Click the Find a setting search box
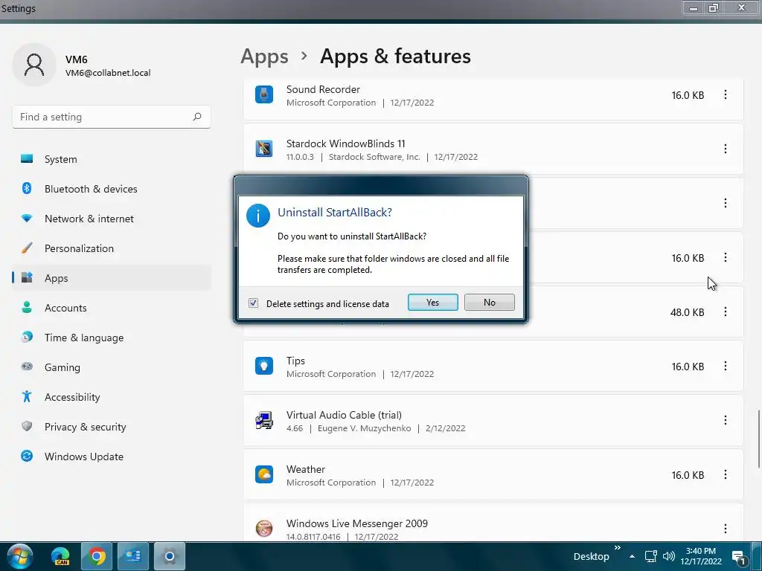 pos(112,117)
